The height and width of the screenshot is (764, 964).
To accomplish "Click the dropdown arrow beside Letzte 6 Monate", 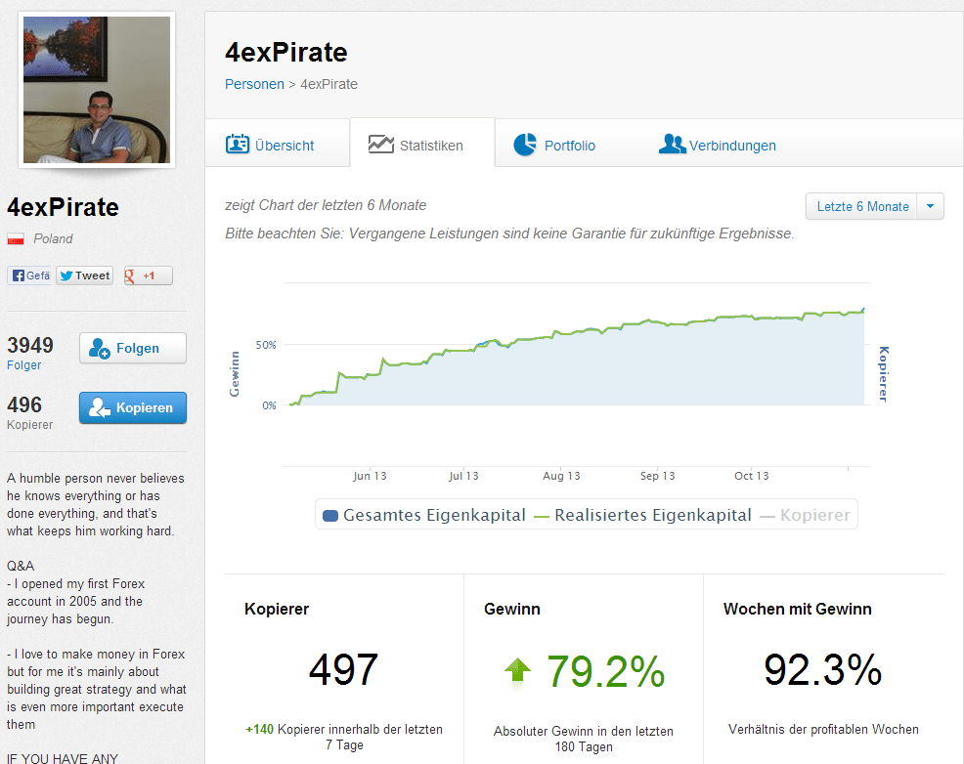I will [931, 206].
